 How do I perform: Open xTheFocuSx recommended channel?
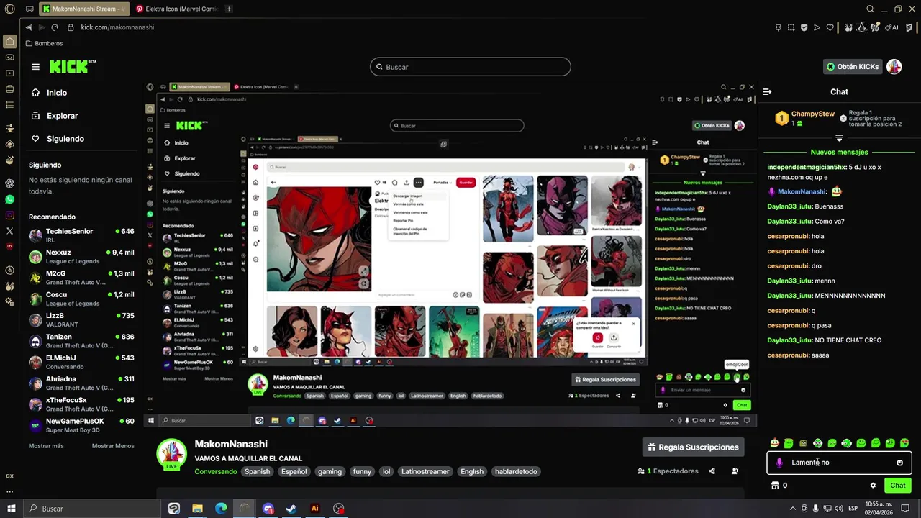(81, 404)
